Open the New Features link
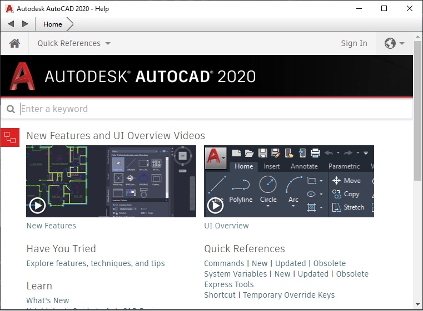 pos(51,226)
